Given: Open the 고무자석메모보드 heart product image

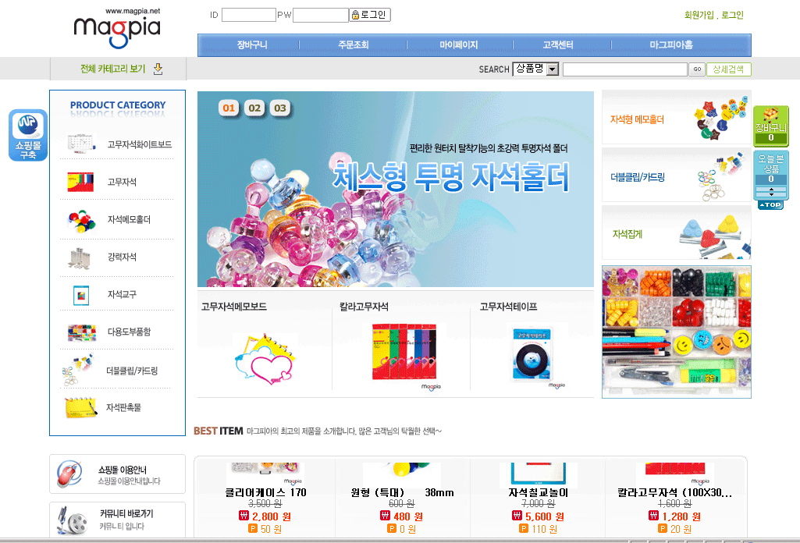Looking at the screenshot, I should point(265,360).
